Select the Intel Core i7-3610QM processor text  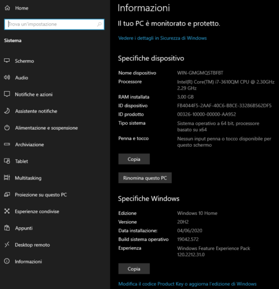click(226, 85)
